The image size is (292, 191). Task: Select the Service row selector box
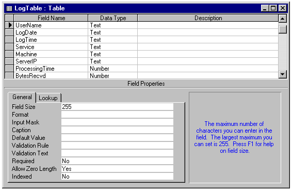[x=9, y=47]
